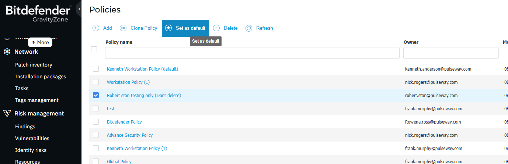
Task: Uncheck the Robert stan testing only checkbox
Action: coord(96,95)
